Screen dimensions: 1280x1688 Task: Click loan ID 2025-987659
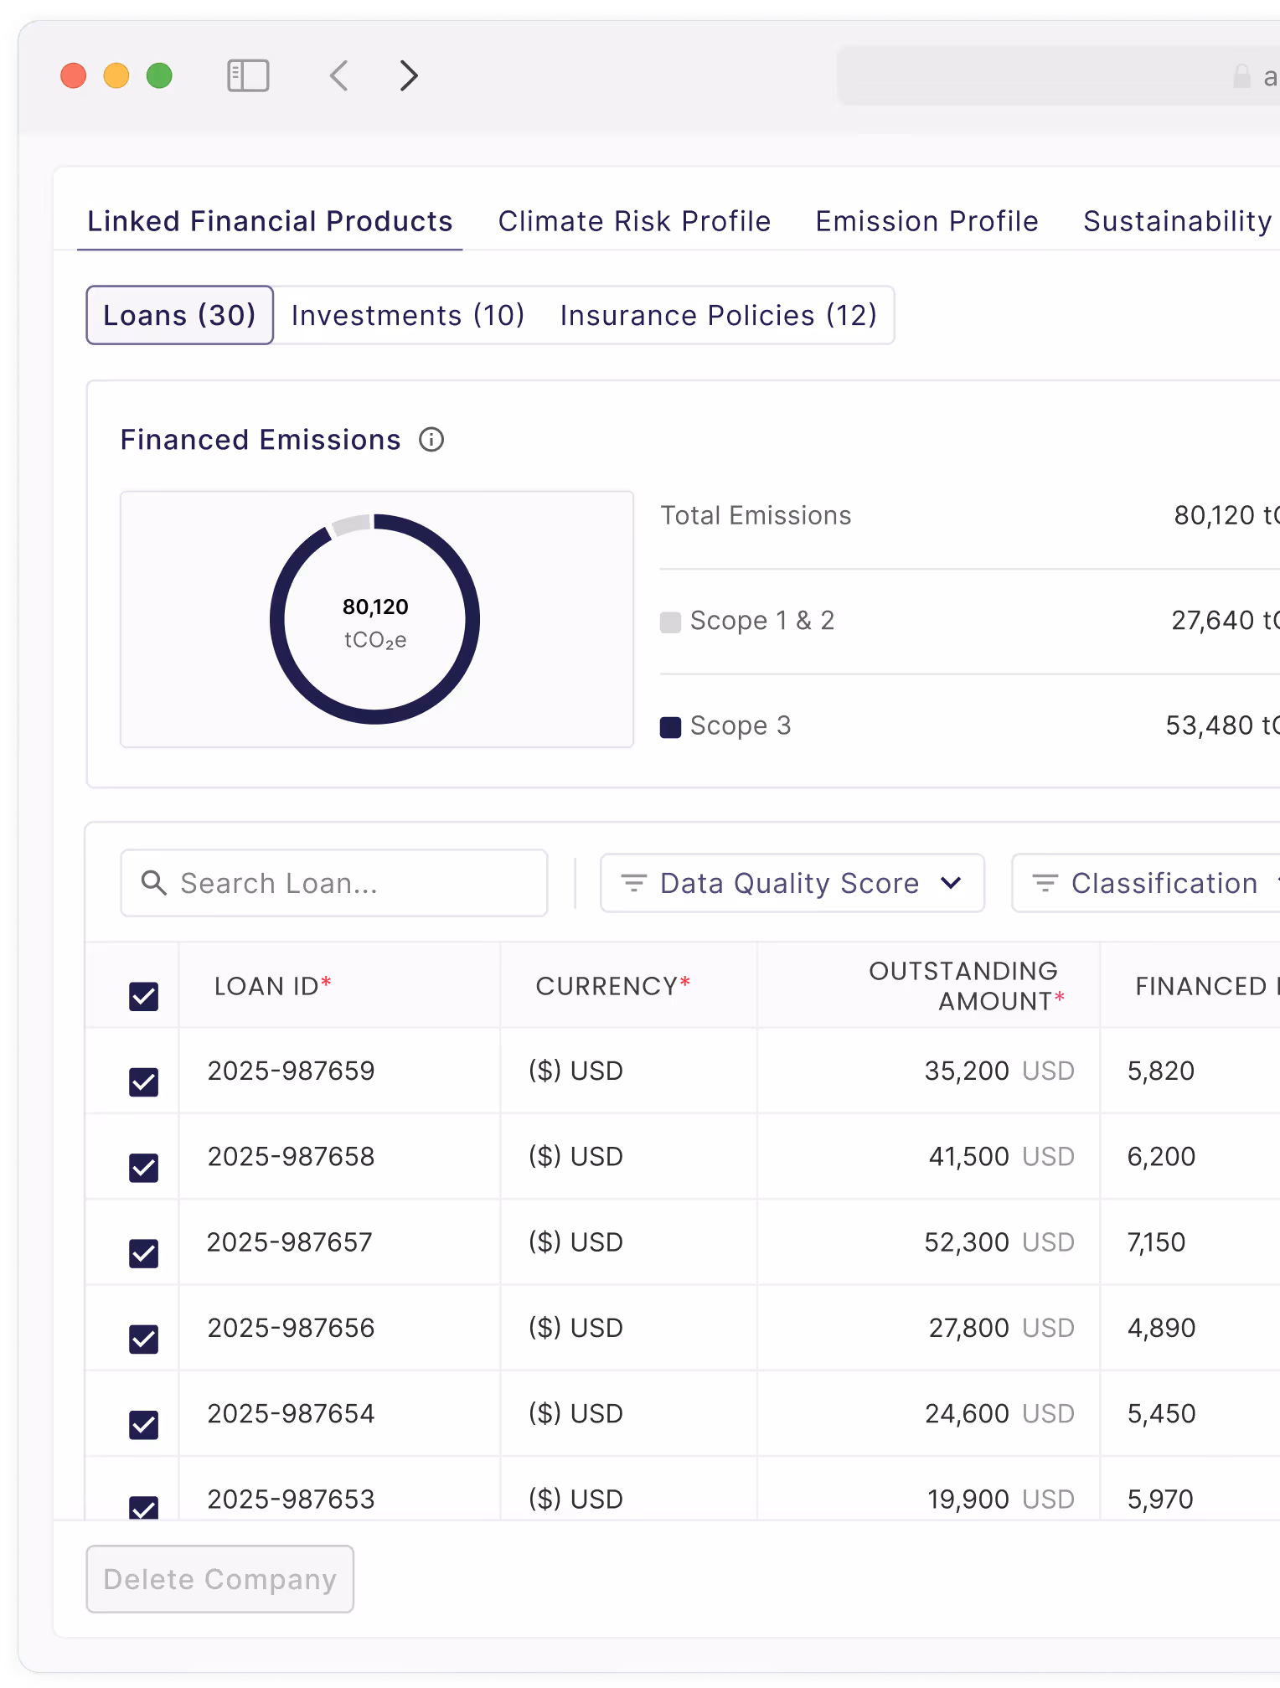(x=291, y=1071)
